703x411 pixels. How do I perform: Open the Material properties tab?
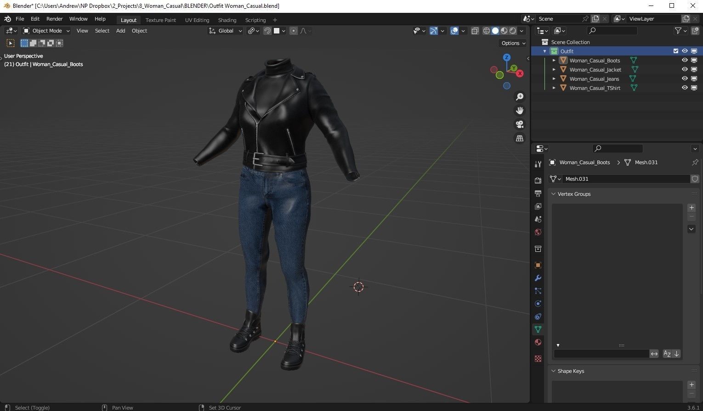tap(538, 342)
